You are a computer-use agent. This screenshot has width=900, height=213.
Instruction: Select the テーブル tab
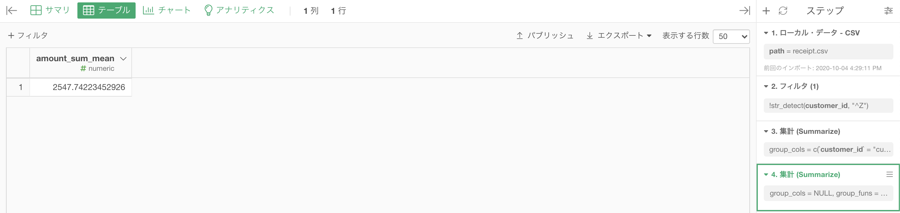[x=106, y=10]
